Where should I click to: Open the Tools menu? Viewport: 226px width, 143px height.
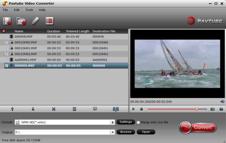[29, 10]
